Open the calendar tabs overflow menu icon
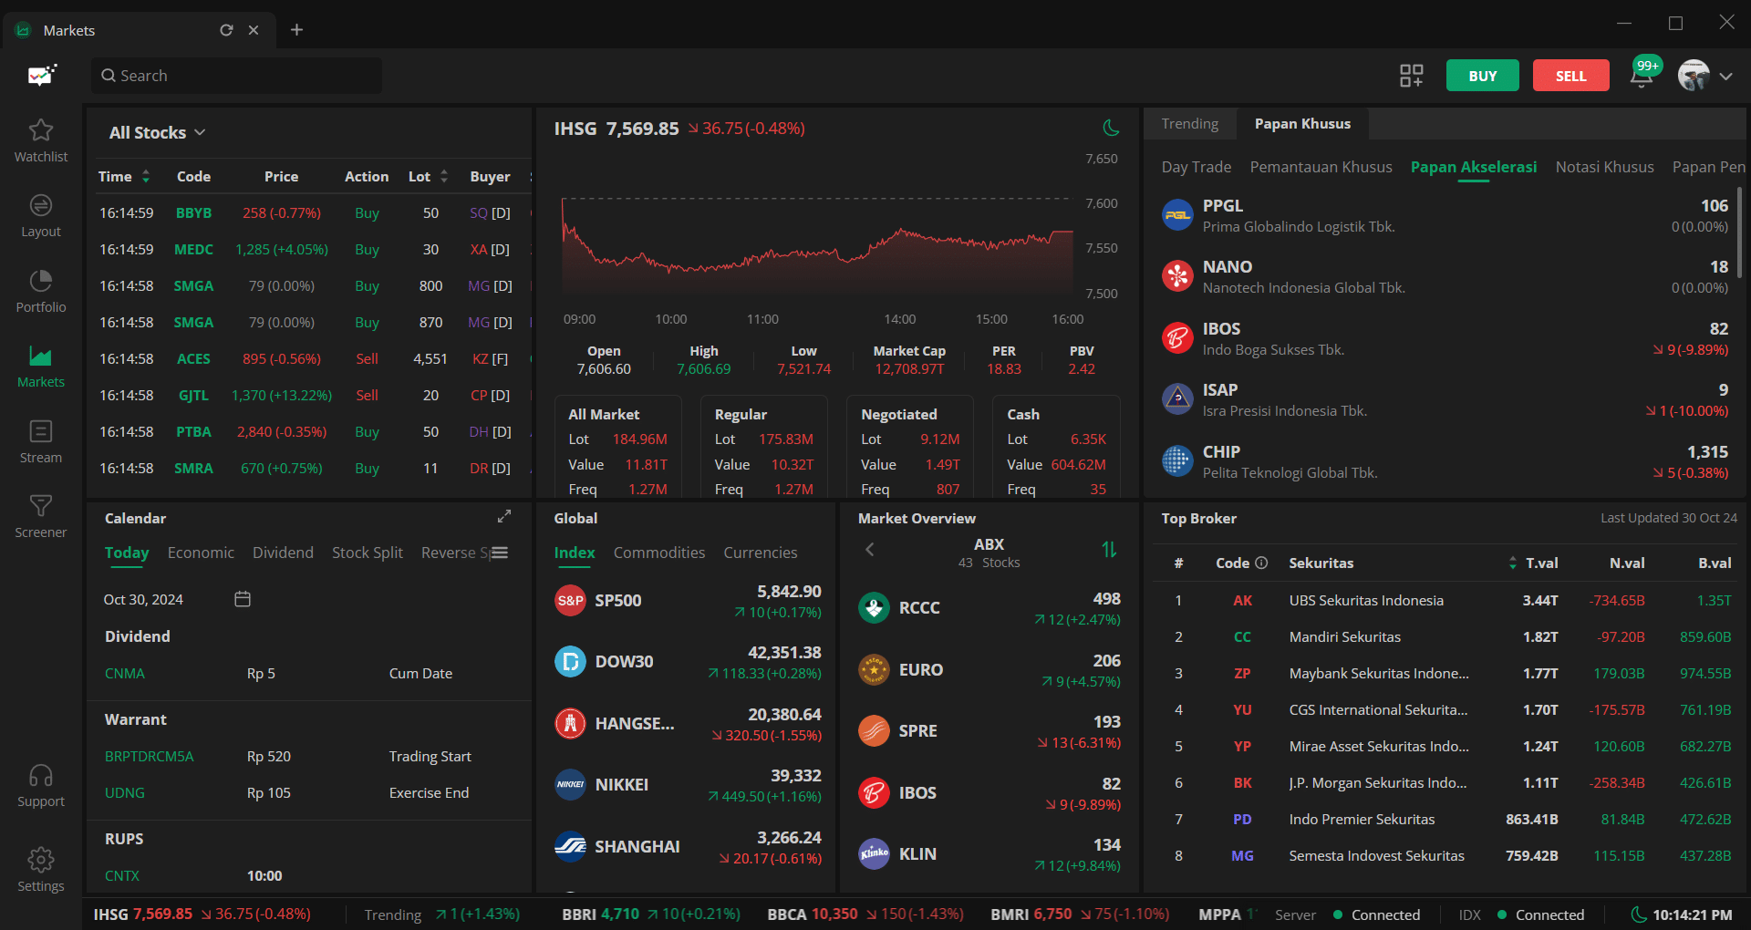The width and height of the screenshot is (1751, 930). (500, 553)
